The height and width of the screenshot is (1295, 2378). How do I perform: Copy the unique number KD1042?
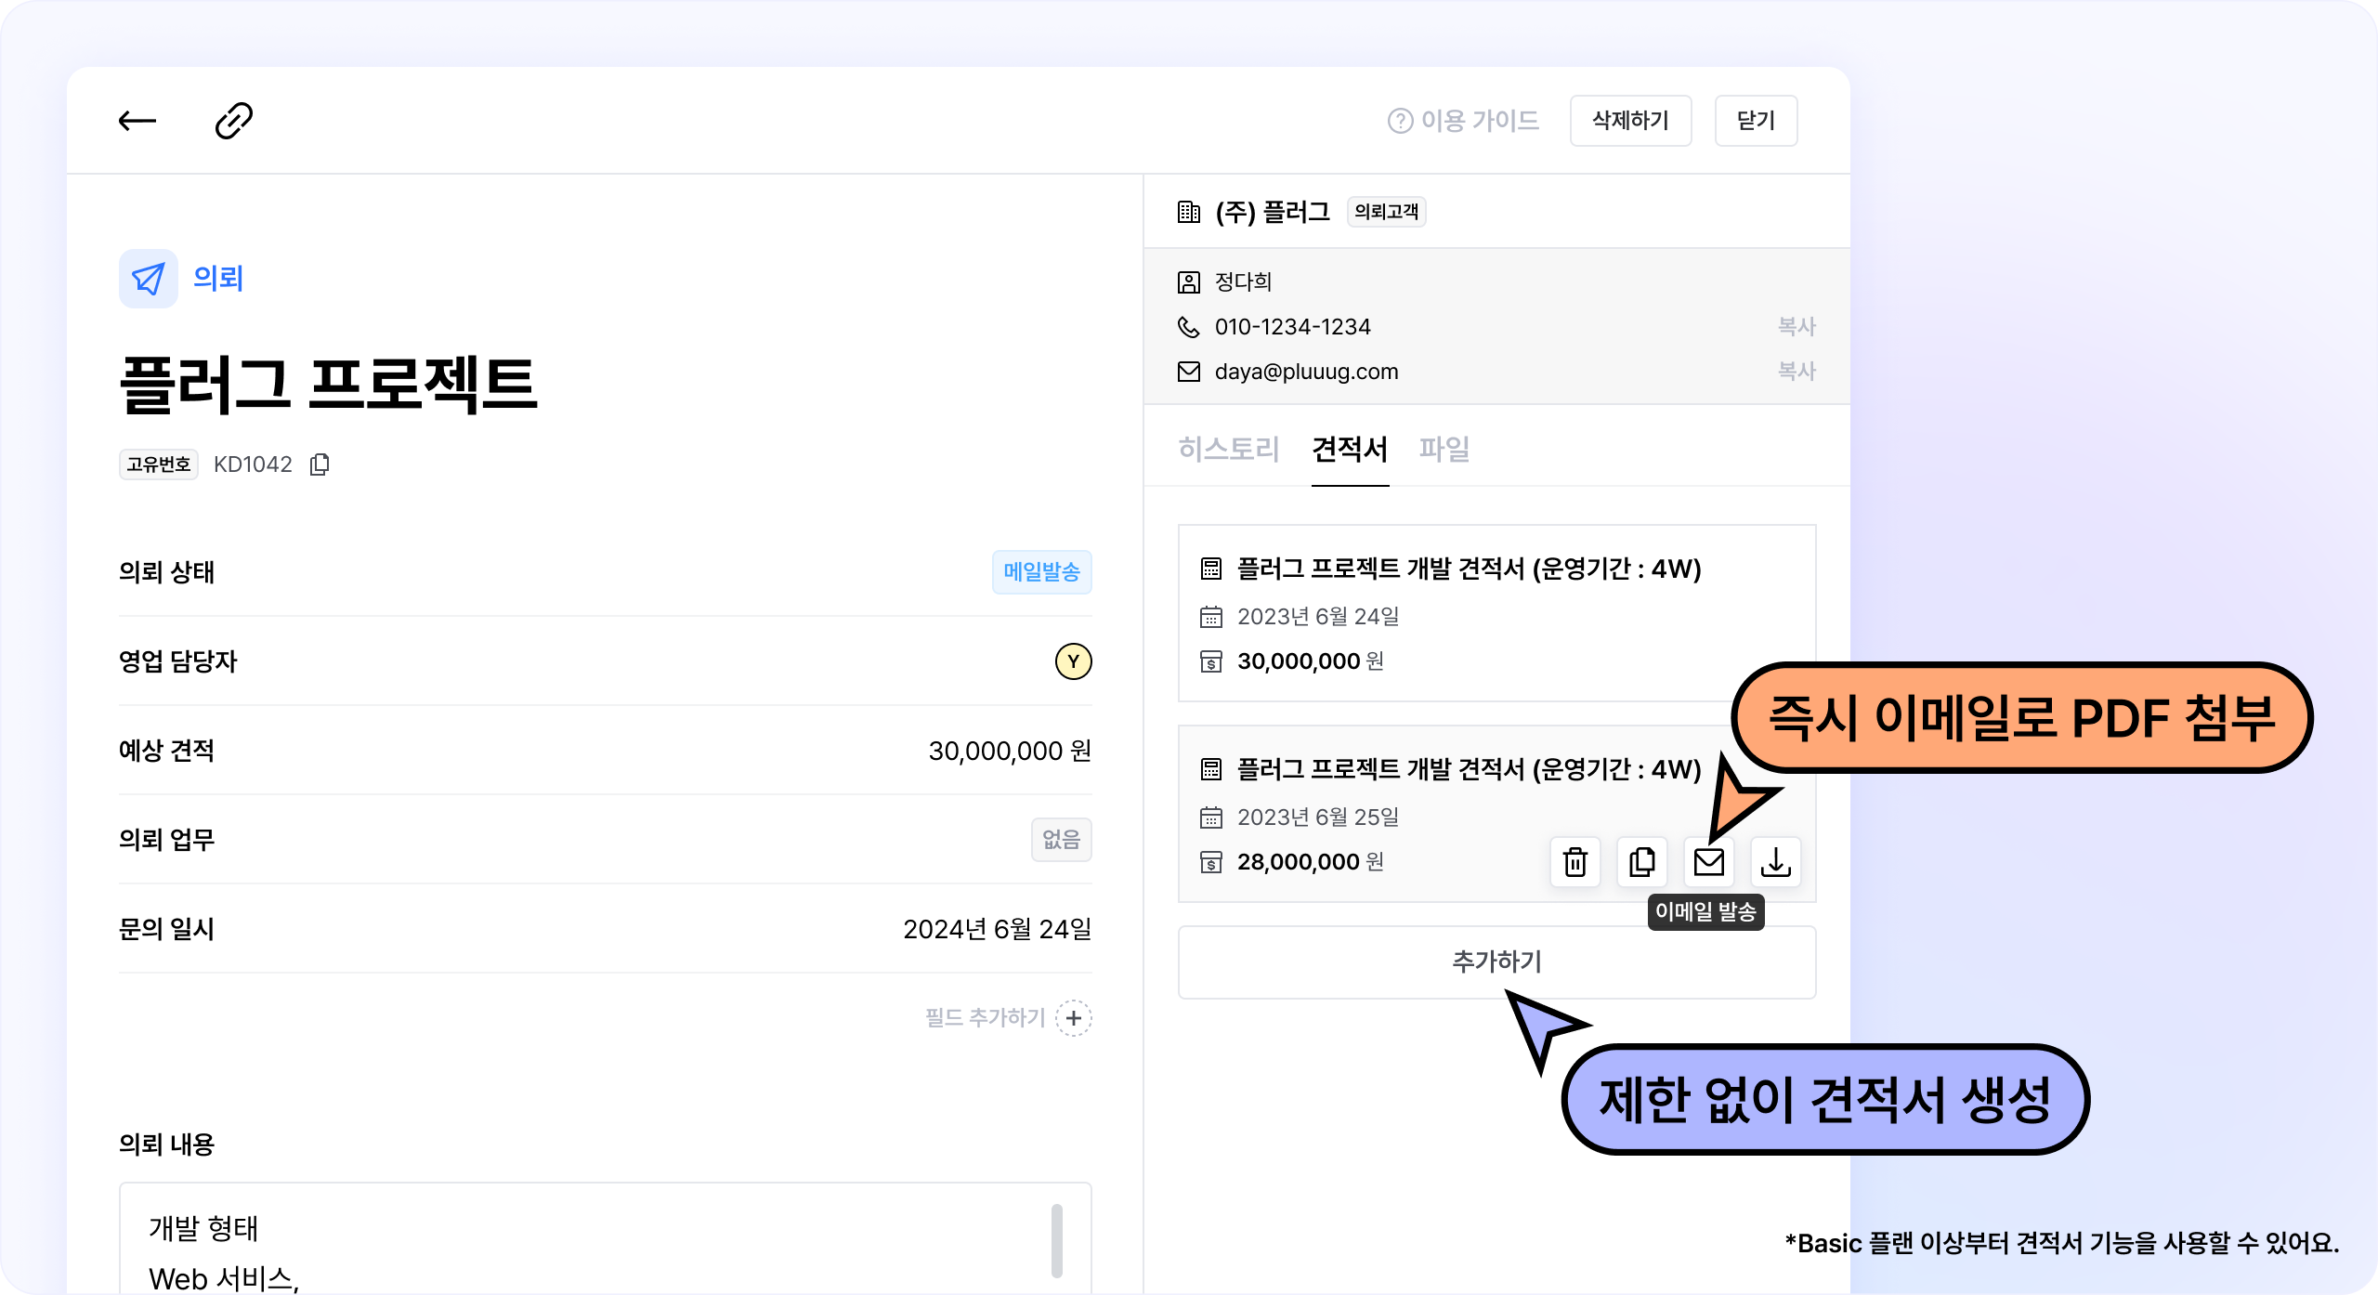(x=320, y=464)
